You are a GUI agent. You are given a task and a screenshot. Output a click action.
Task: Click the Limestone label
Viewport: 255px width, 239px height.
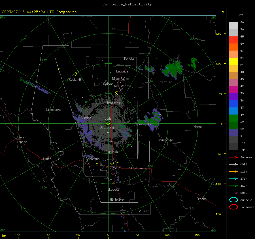pyautogui.click(x=54, y=110)
